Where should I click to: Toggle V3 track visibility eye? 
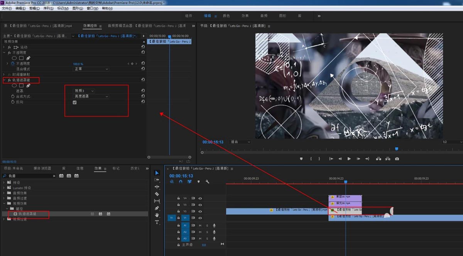coord(200,205)
